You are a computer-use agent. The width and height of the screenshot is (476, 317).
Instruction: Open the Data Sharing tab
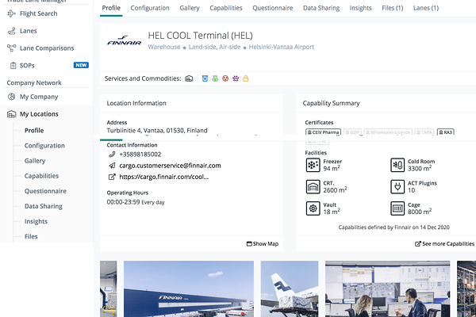point(321,8)
